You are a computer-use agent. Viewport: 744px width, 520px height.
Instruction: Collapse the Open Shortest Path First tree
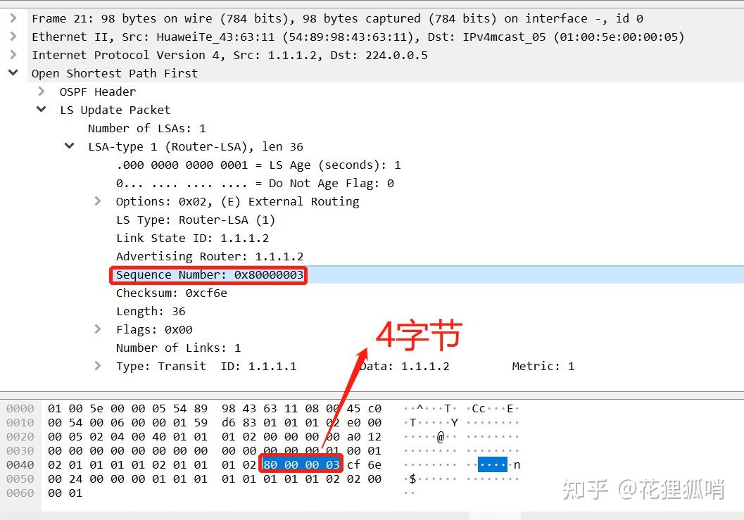(13, 72)
